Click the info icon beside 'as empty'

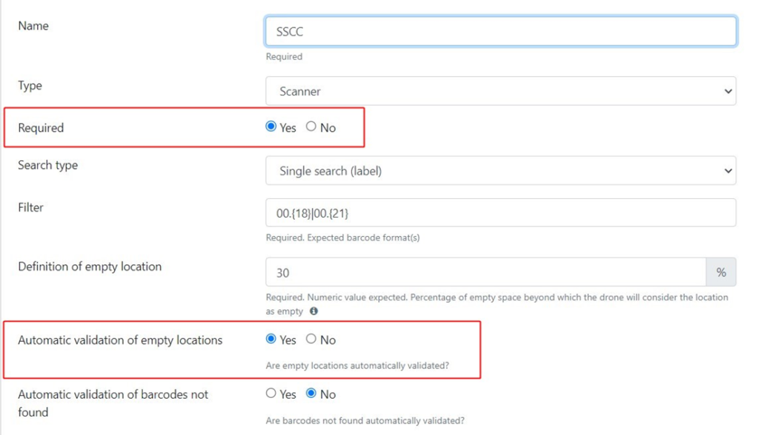[x=314, y=311]
